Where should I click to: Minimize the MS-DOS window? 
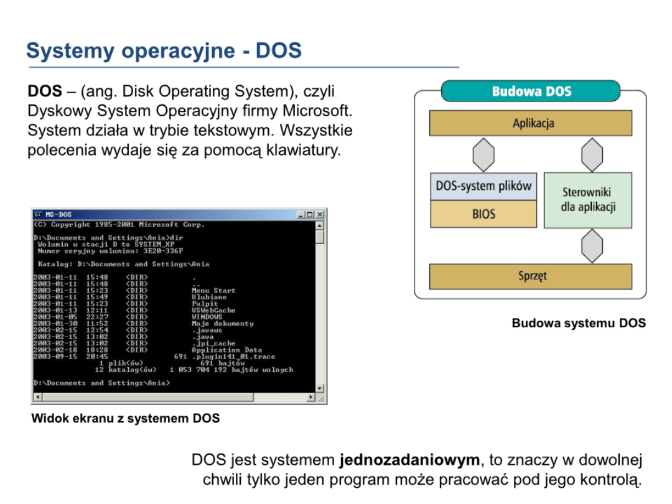(x=302, y=215)
